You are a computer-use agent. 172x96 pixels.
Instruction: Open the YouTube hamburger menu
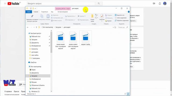pyautogui.click(x=5, y=3)
